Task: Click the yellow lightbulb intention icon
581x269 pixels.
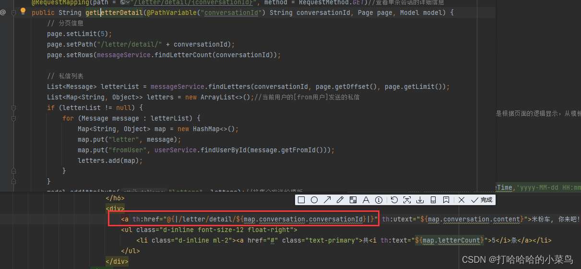Action: 23,11
